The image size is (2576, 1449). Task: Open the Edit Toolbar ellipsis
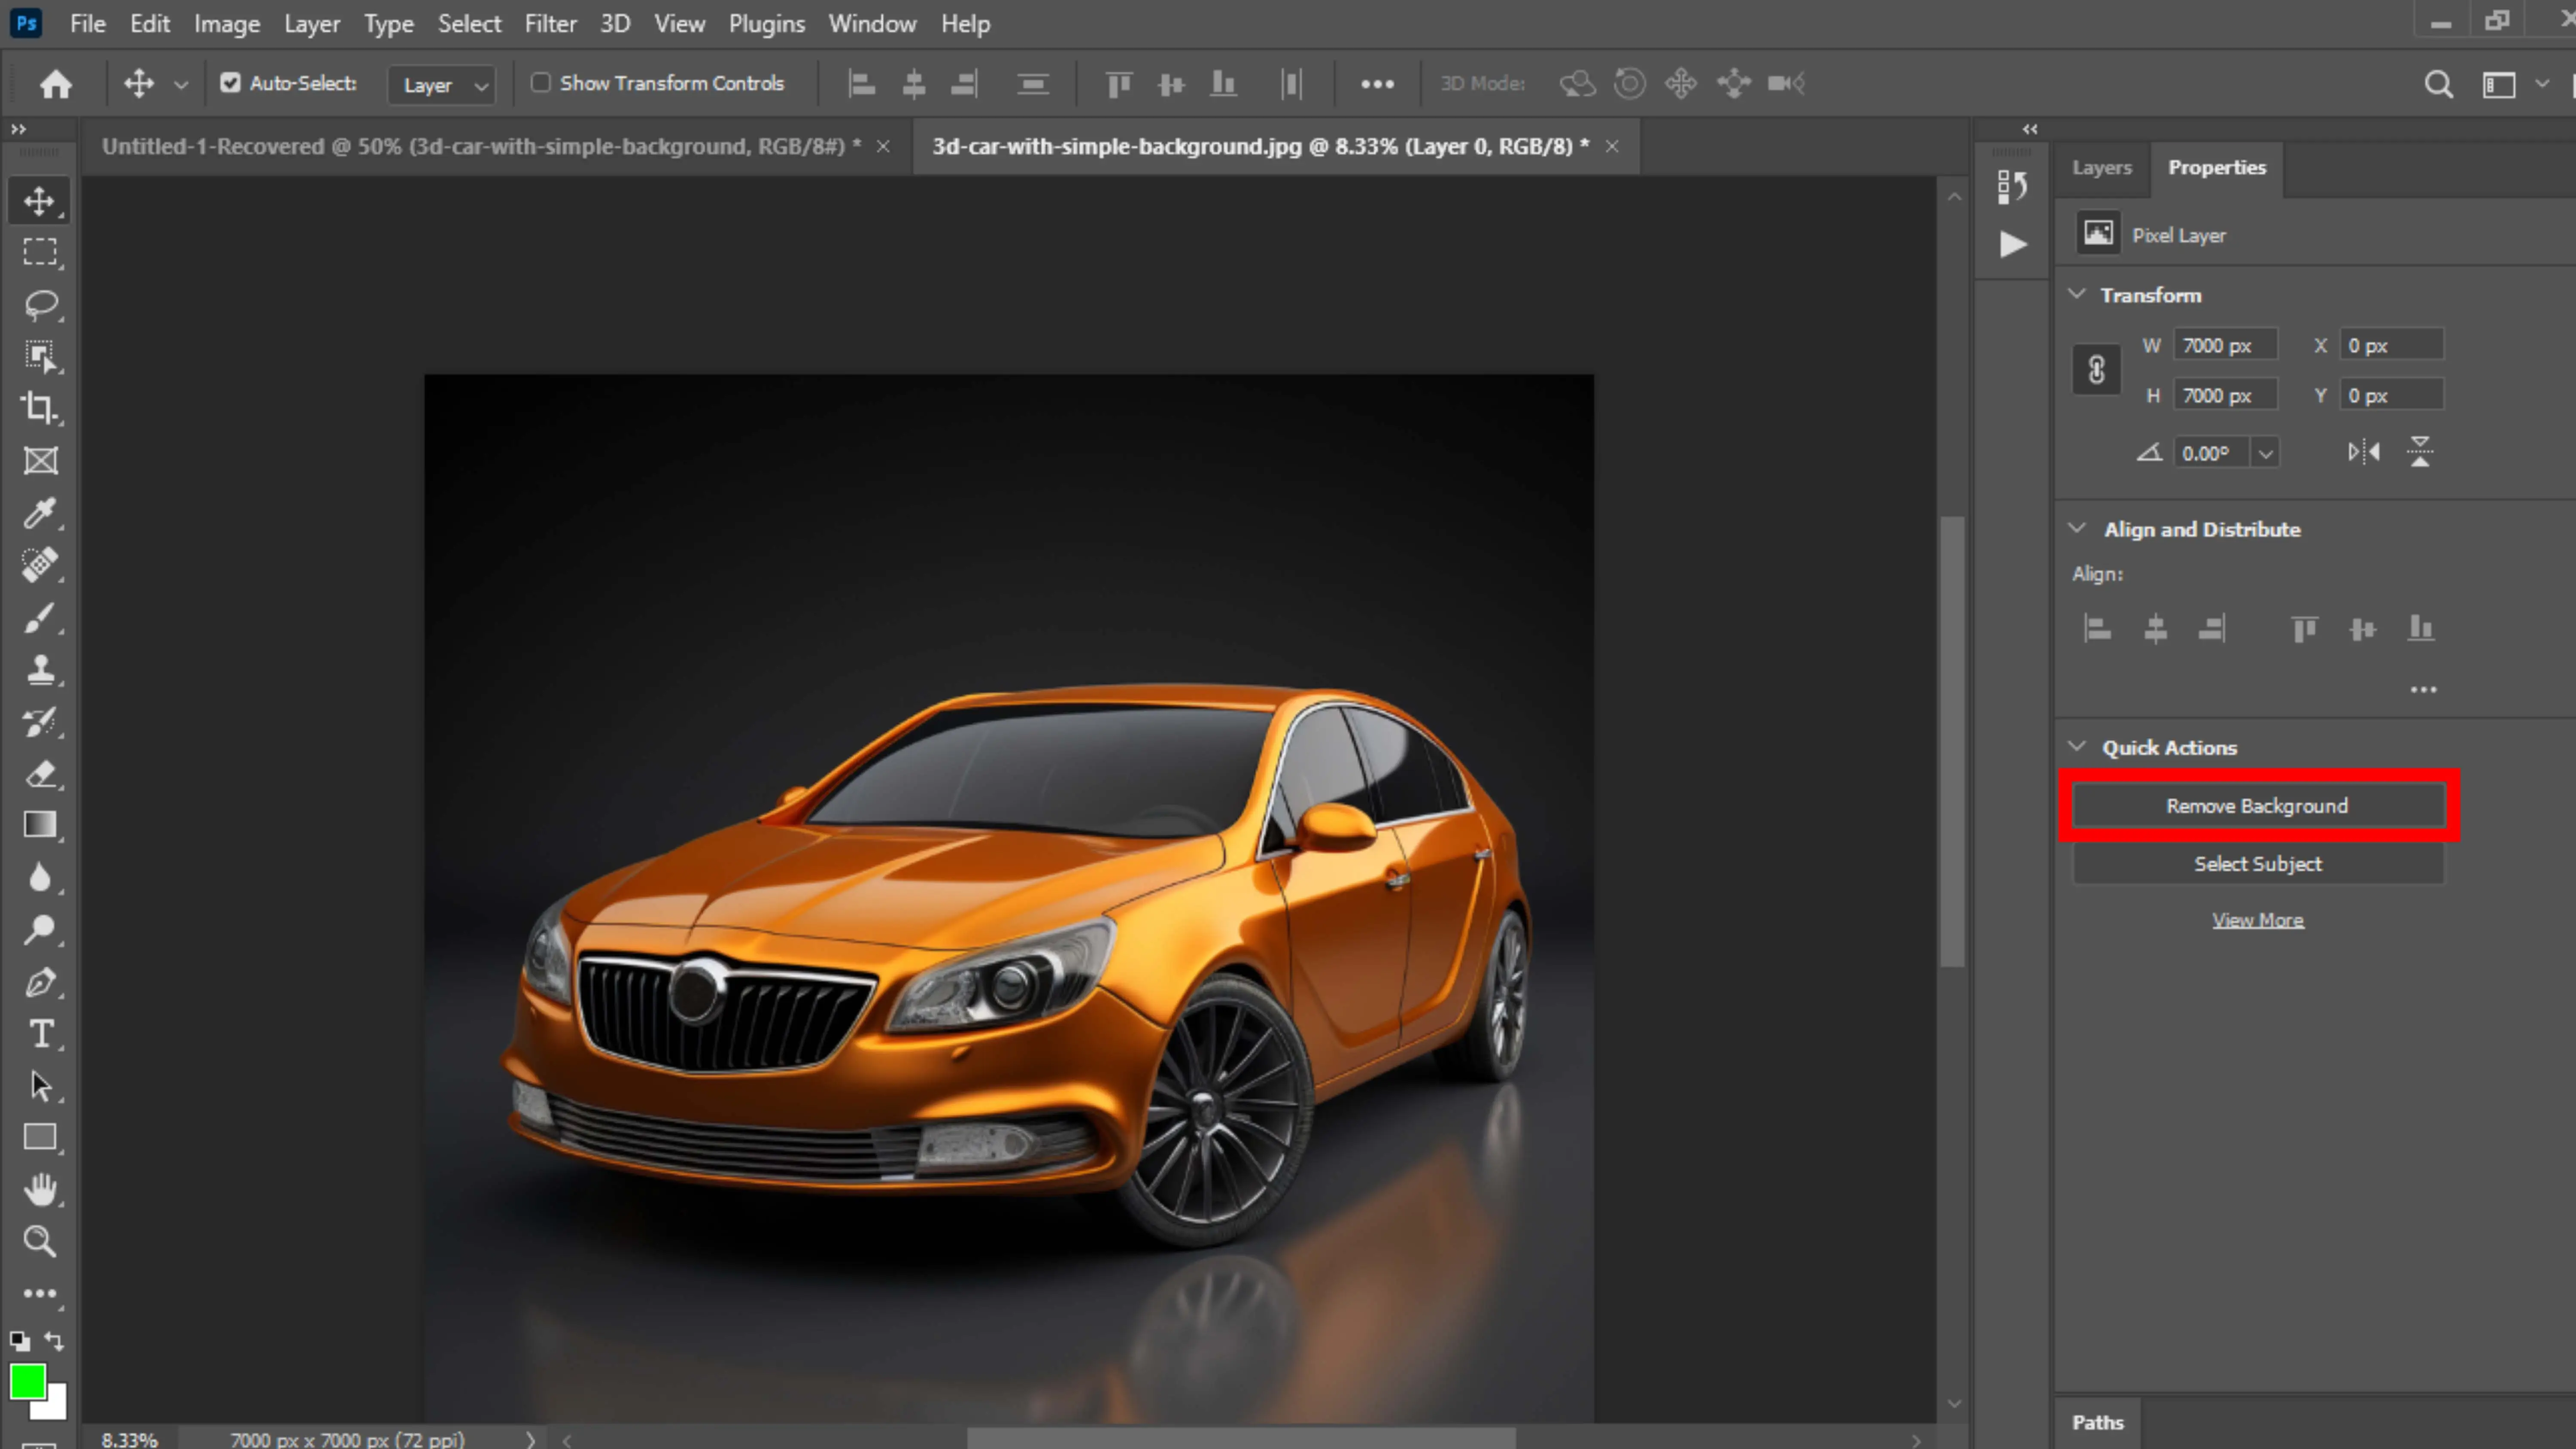pos(40,1293)
